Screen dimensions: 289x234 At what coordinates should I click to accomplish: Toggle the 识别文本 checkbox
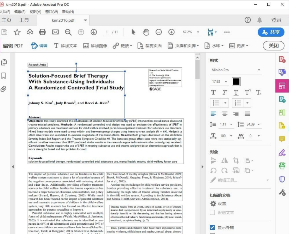click(x=212, y=212)
